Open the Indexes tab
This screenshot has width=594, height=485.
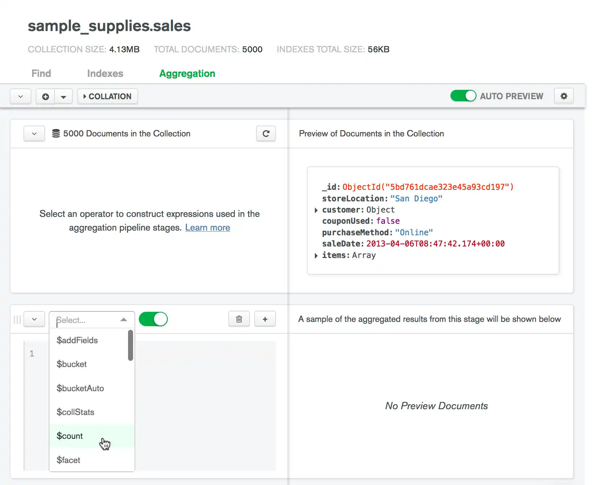point(105,74)
